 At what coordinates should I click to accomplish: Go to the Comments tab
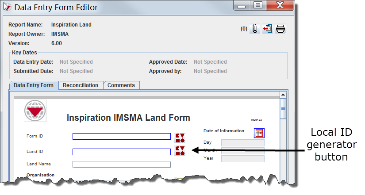coord(121,85)
